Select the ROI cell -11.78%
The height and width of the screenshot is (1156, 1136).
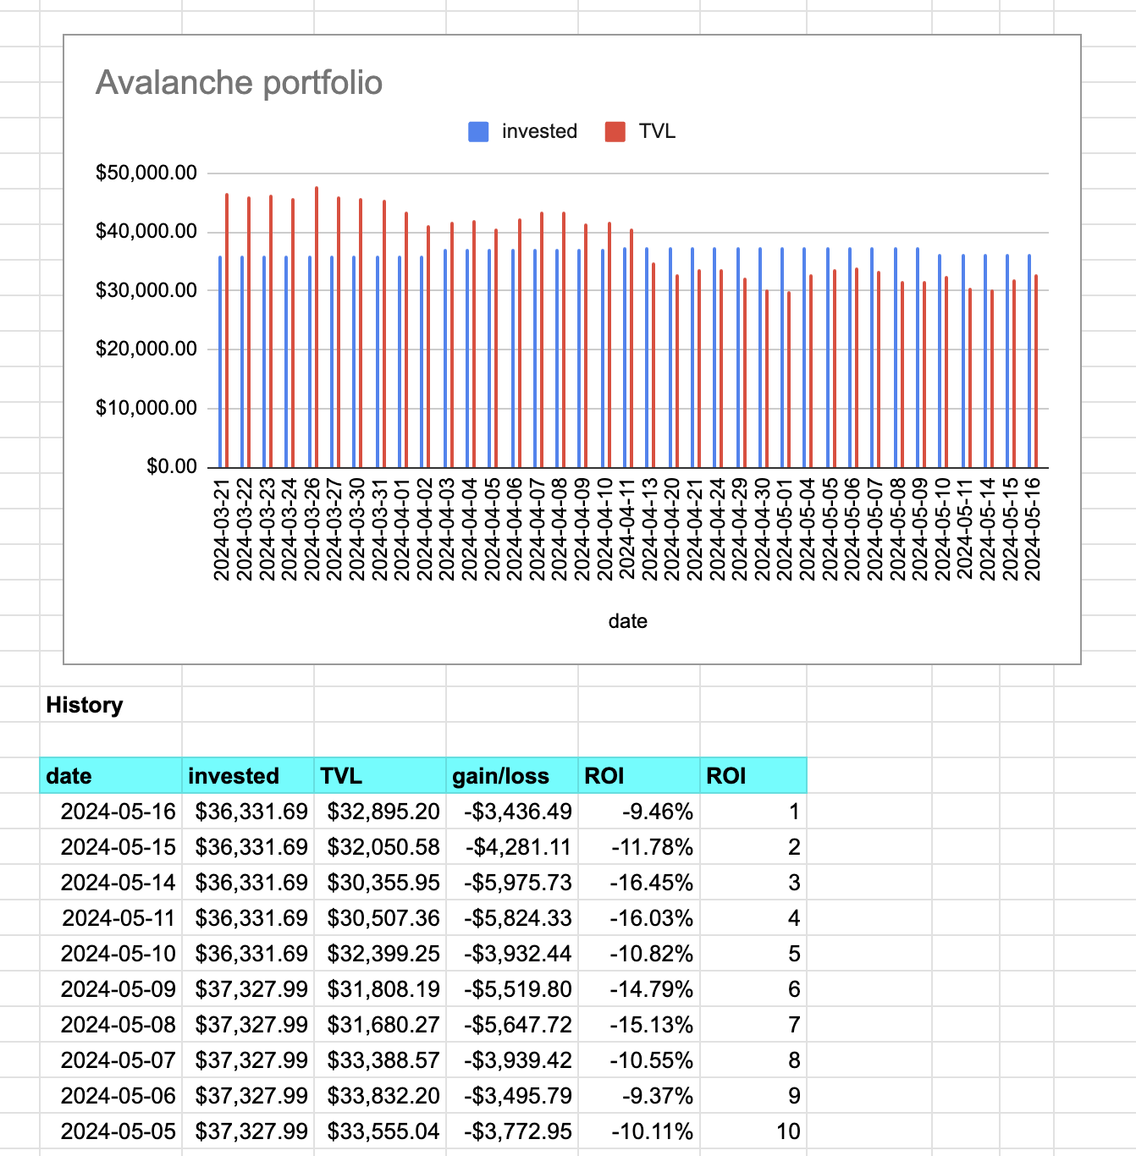[x=639, y=847]
